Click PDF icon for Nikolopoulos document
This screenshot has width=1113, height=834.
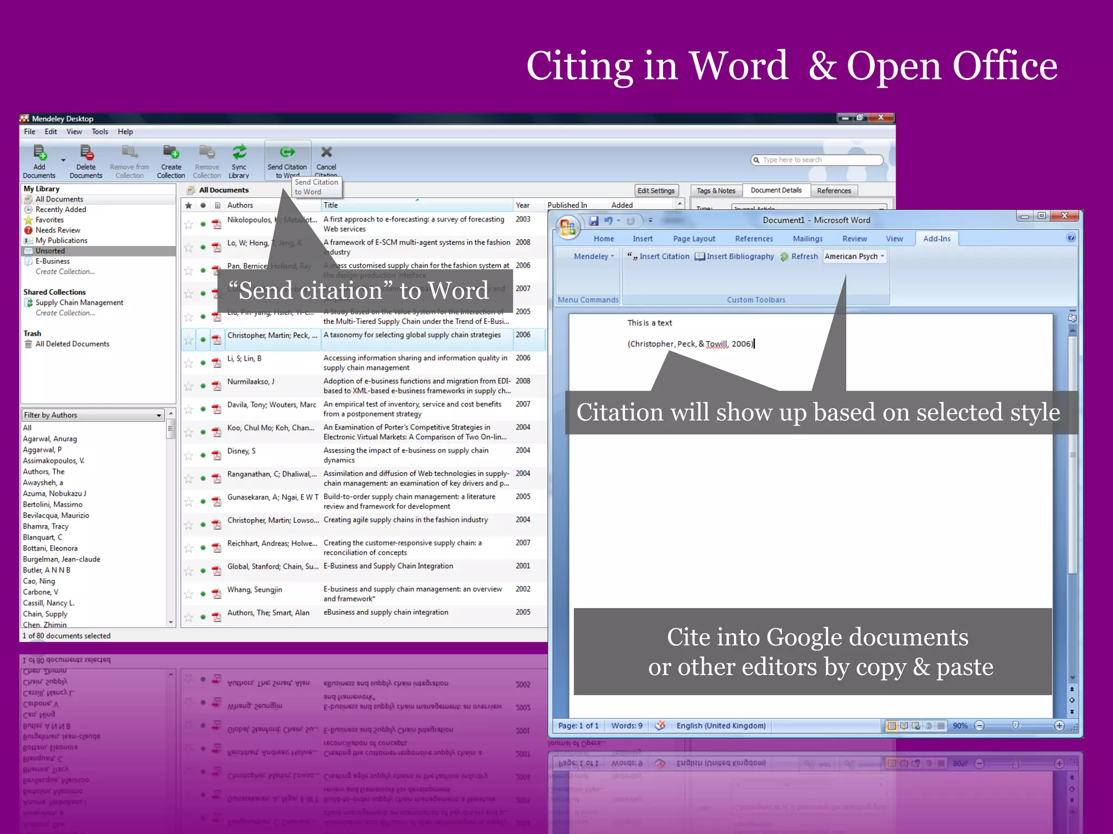[x=216, y=224]
